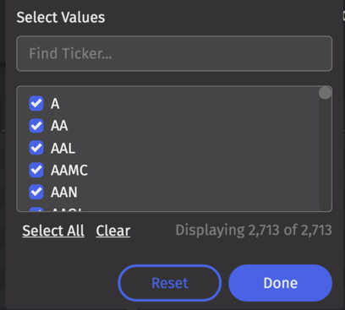
Task: Toggle the AA ticker checkbox
Action: [x=36, y=126]
